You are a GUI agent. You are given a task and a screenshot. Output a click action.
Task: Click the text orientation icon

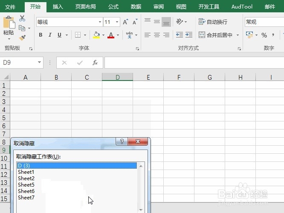tap(180, 22)
